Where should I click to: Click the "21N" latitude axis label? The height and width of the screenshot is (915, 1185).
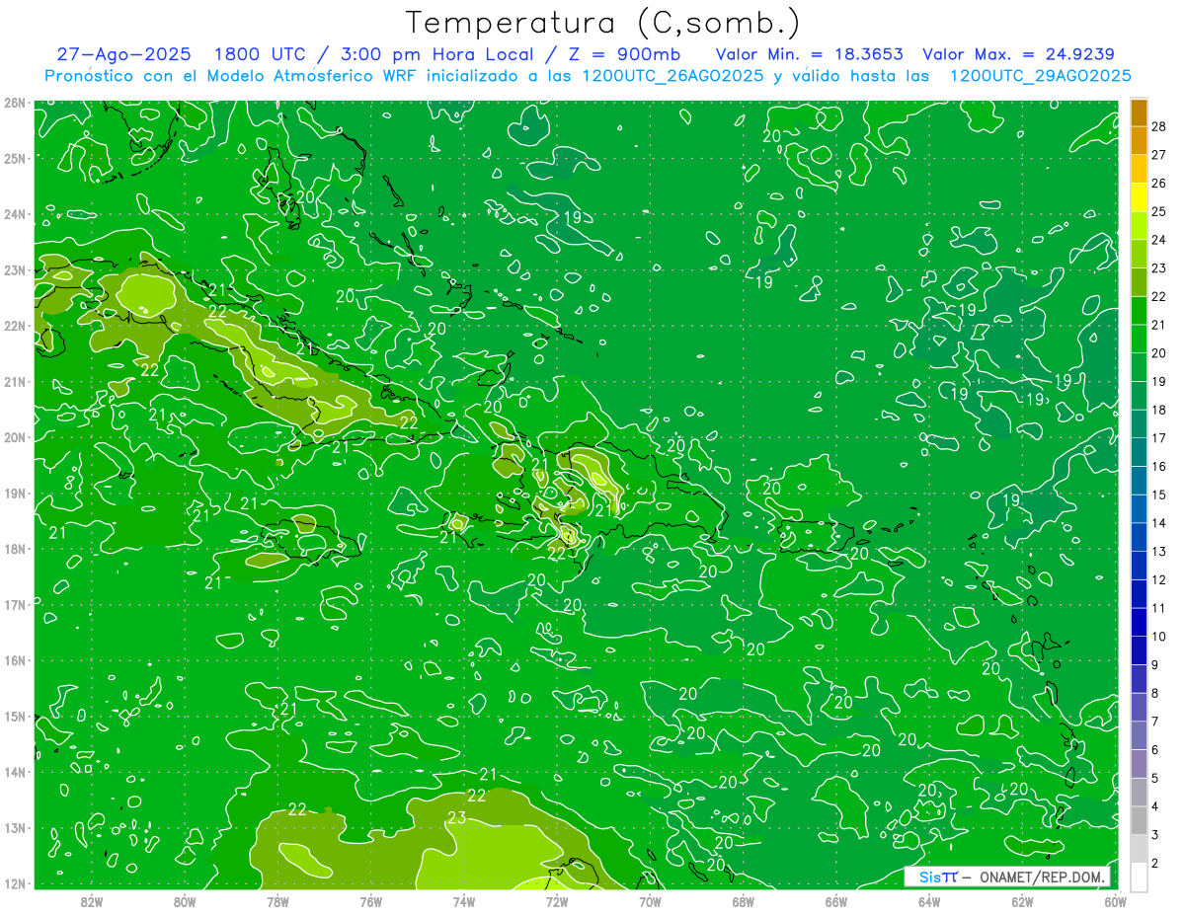coord(14,382)
